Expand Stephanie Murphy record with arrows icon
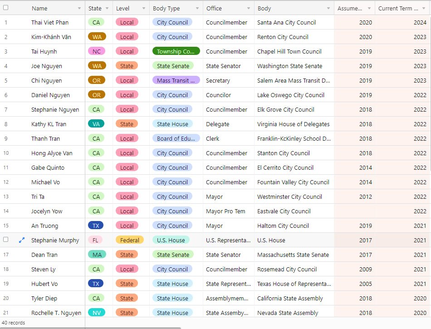Viewport: 431px width, 329px height. tap(22, 240)
